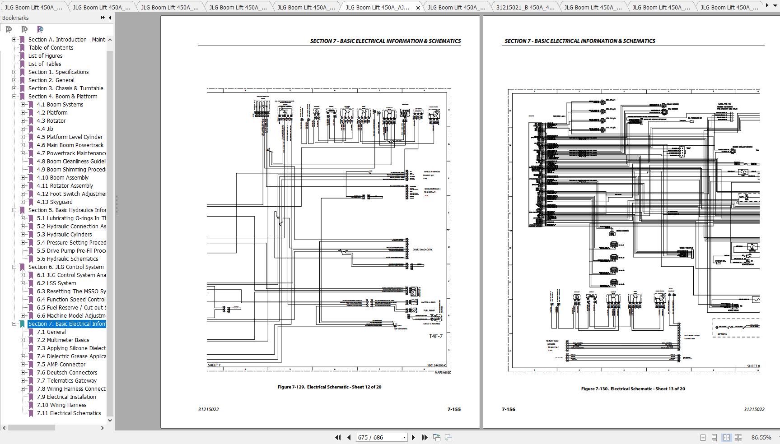Collapse the Section 4. Boom & Platform node
Viewport: 780px width, 444px height.
coord(14,96)
